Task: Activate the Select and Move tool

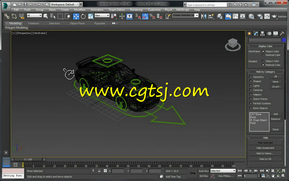Action: tap(76, 16)
